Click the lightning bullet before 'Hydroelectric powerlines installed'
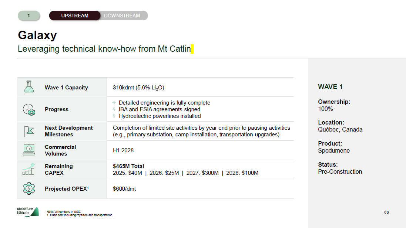 114,116
